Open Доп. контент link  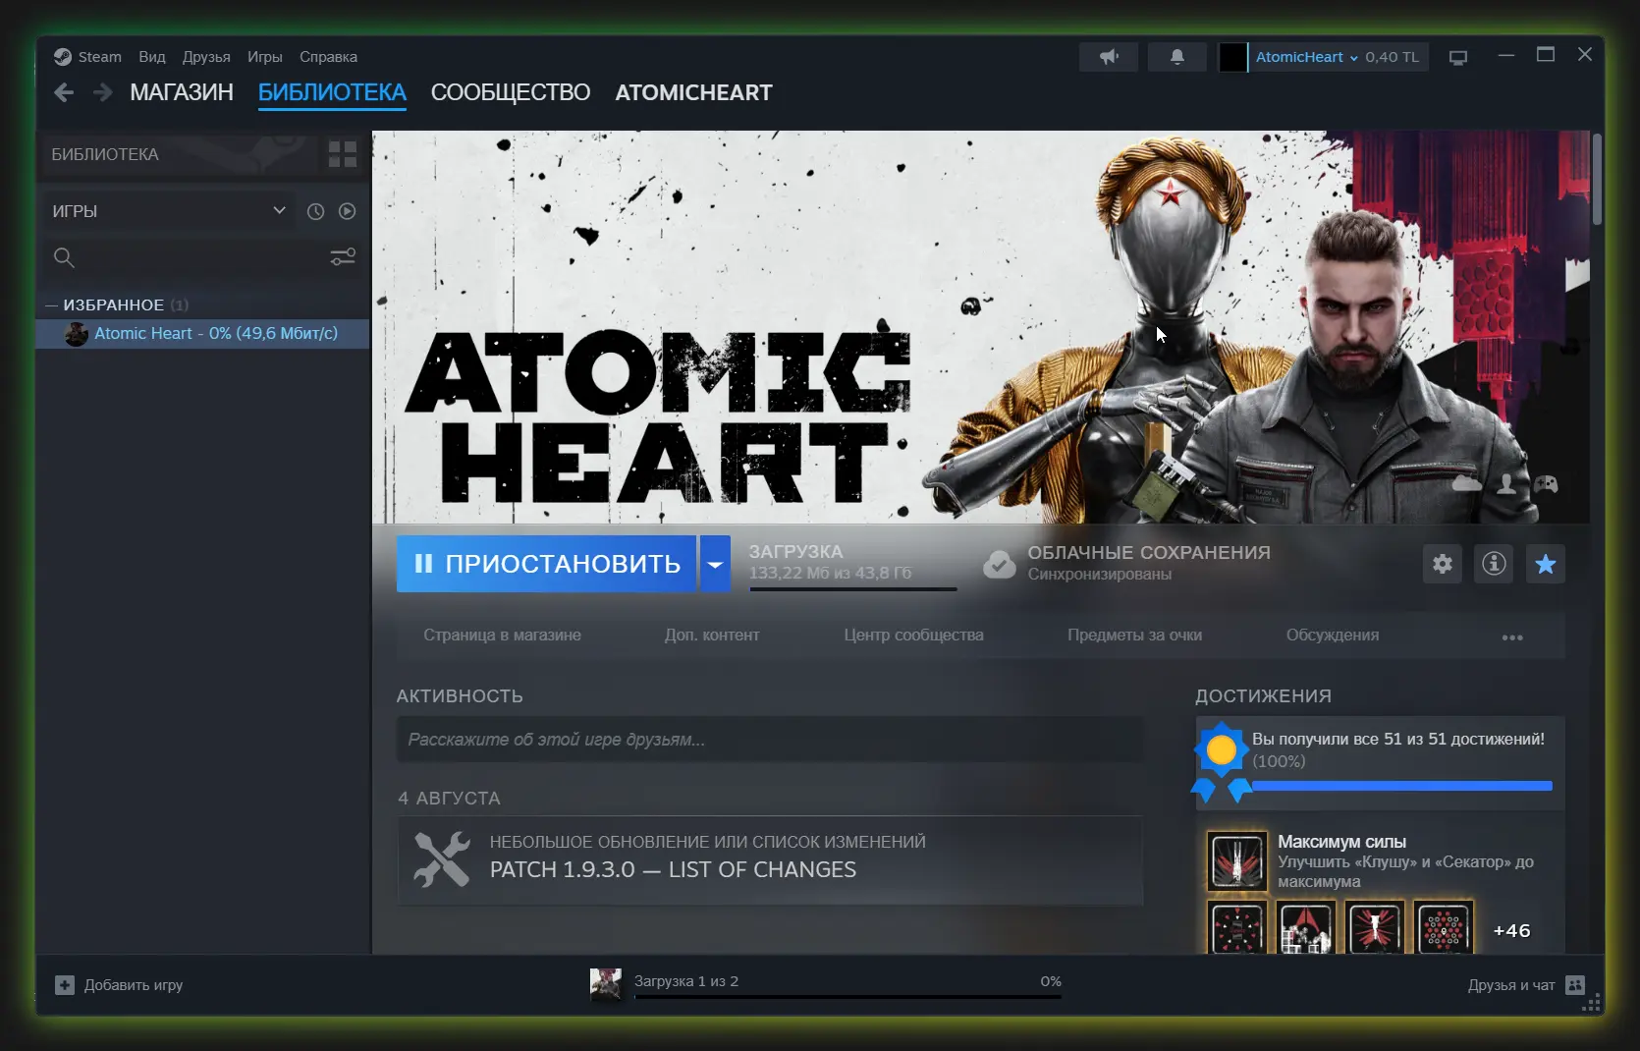tap(712, 636)
